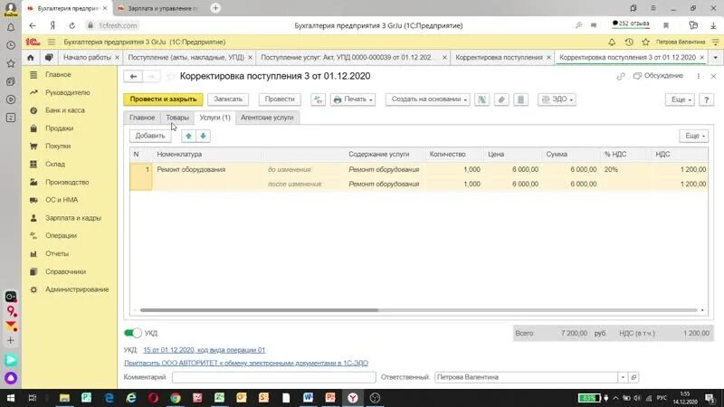Copy link to document icon
Image resolution: width=724 pixels, height=407 pixels.
621,76
